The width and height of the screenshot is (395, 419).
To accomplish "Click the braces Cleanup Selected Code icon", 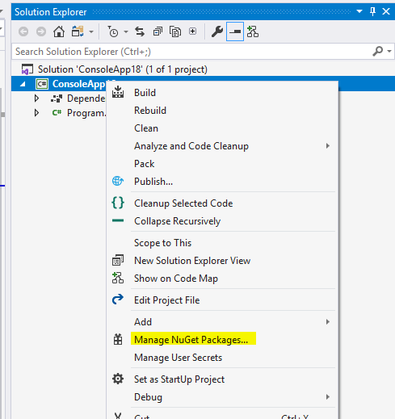I will (118, 203).
